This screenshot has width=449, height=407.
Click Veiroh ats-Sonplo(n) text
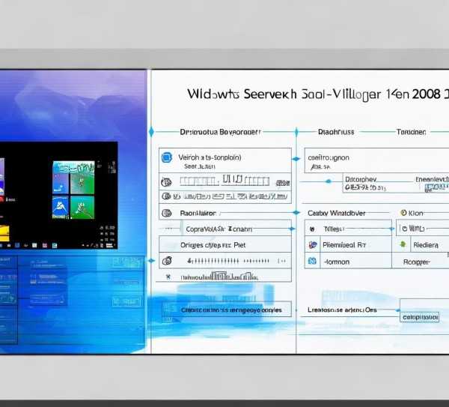pyautogui.click(x=210, y=157)
